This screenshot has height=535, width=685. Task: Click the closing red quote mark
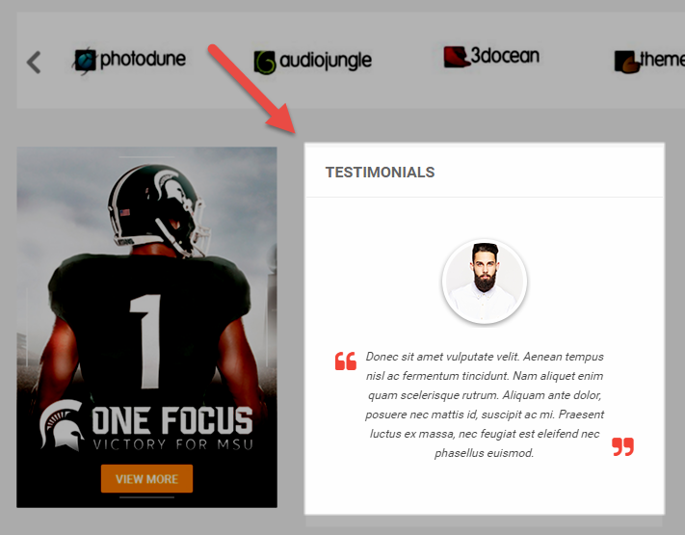point(623,446)
